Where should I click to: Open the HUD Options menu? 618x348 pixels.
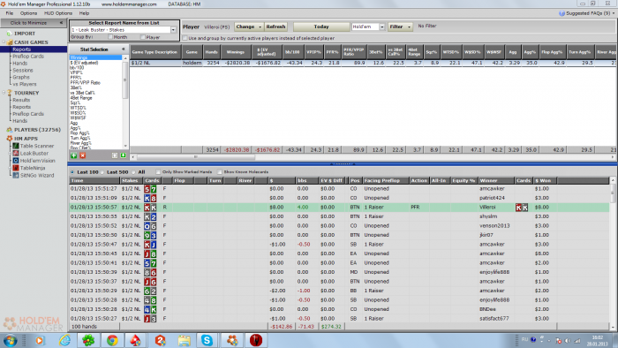pyautogui.click(x=58, y=13)
